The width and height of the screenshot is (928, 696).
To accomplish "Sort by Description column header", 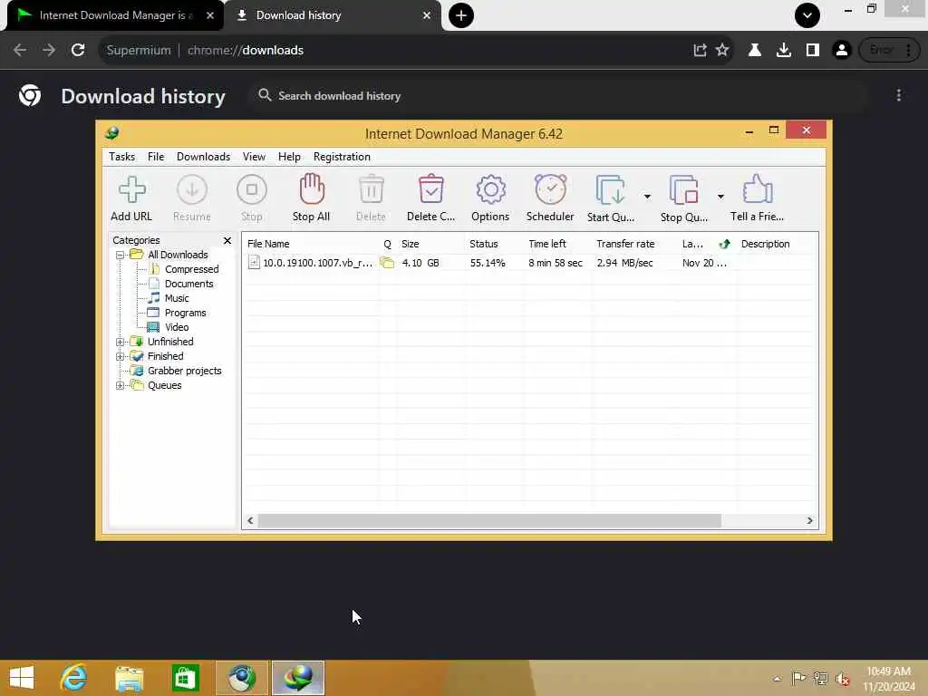I will [765, 244].
